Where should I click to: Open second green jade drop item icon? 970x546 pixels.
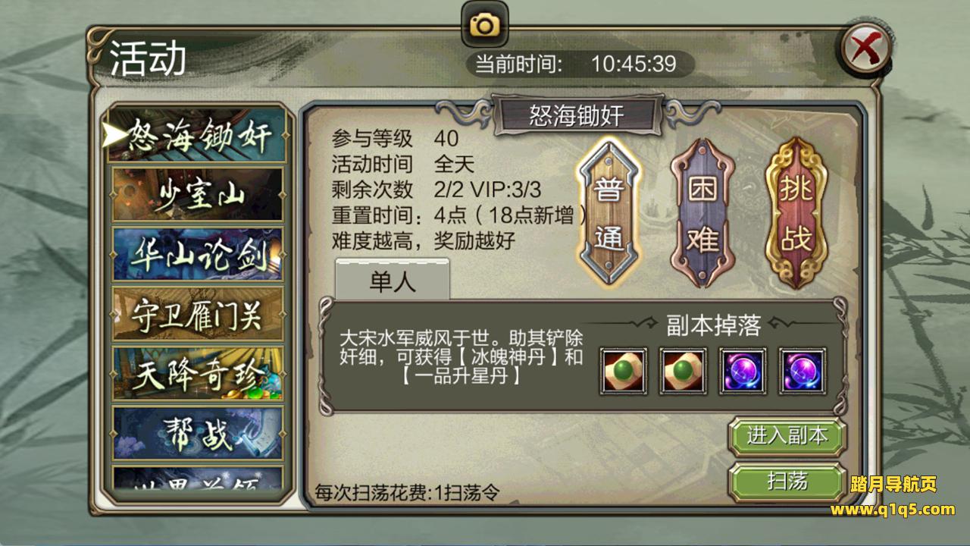(x=684, y=371)
